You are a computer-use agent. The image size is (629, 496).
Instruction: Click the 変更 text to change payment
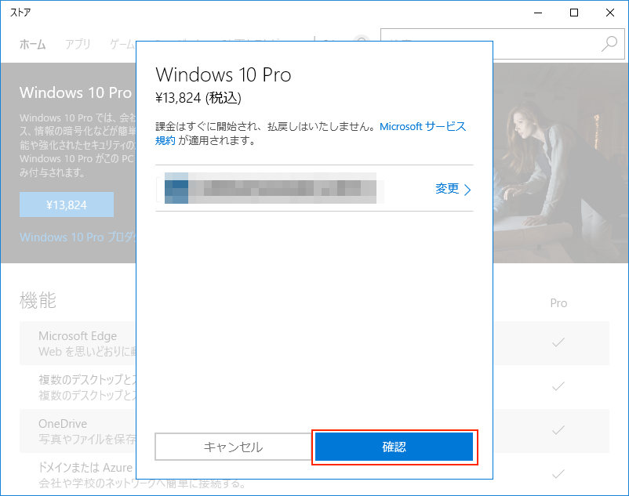coord(446,189)
